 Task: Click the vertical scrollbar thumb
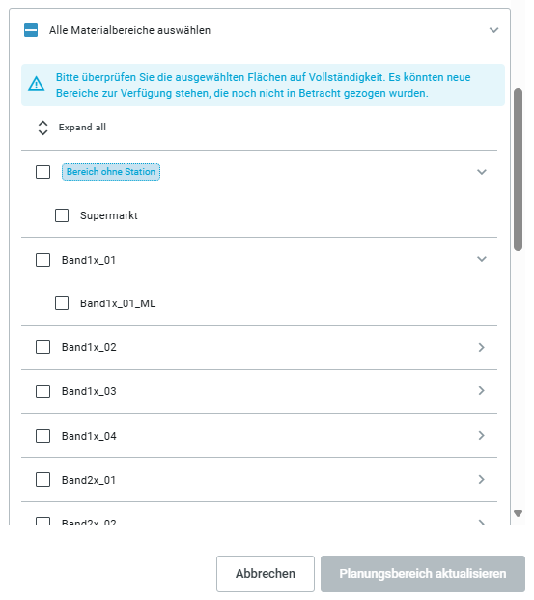(x=518, y=169)
